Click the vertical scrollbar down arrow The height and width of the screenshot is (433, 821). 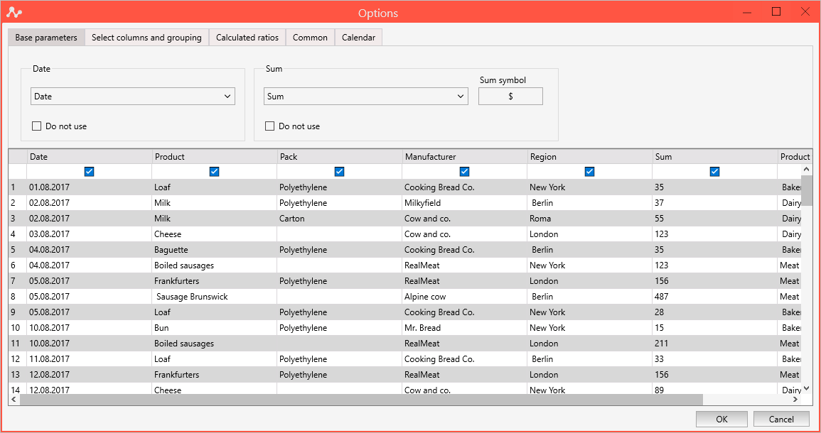(806, 388)
